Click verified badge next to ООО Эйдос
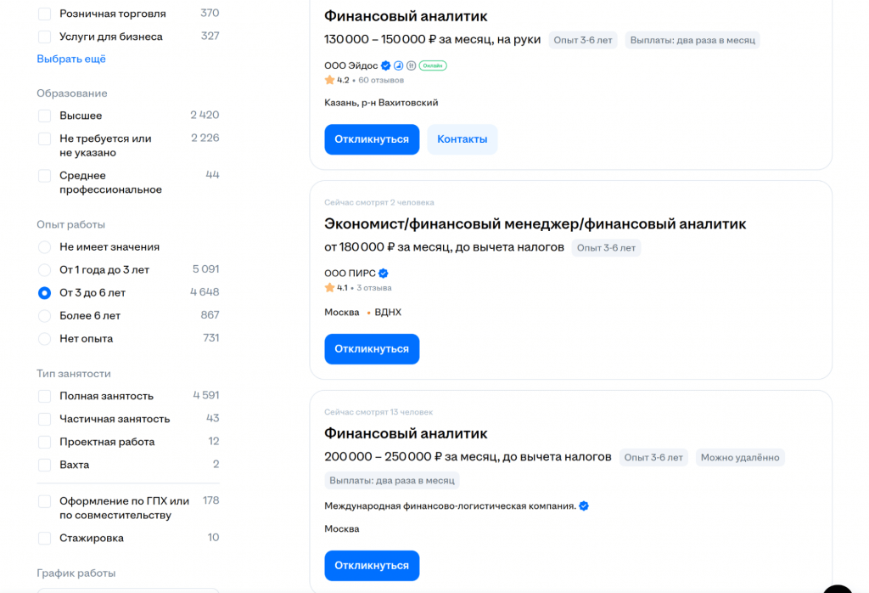Viewport: 869px width, 593px height. [385, 65]
